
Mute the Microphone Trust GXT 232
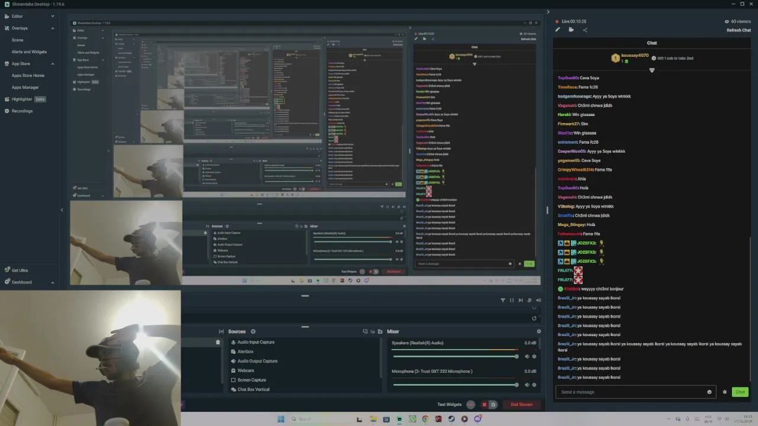pyautogui.click(x=526, y=385)
